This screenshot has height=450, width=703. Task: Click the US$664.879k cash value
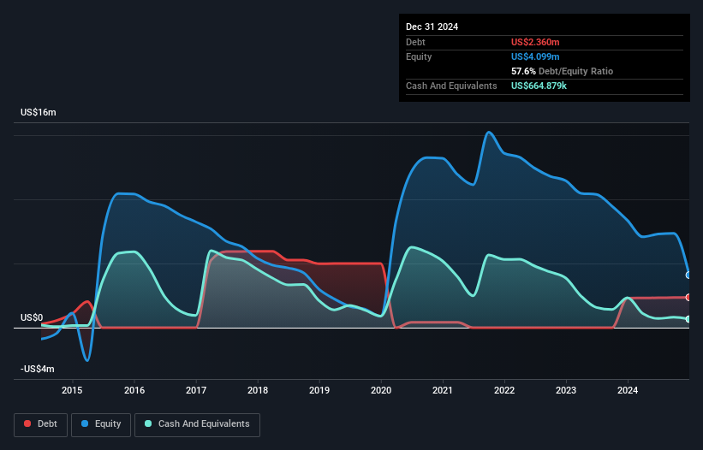[539, 86]
